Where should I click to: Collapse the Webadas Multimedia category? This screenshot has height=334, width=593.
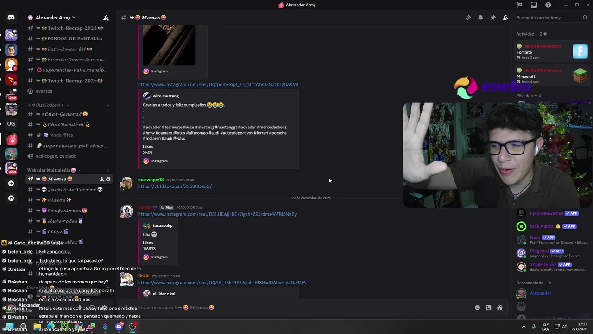tap(54, 170)
